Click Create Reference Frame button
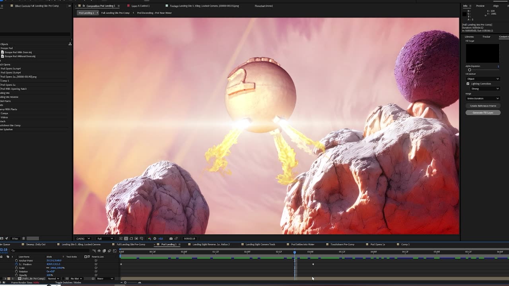 pos(483,106)
